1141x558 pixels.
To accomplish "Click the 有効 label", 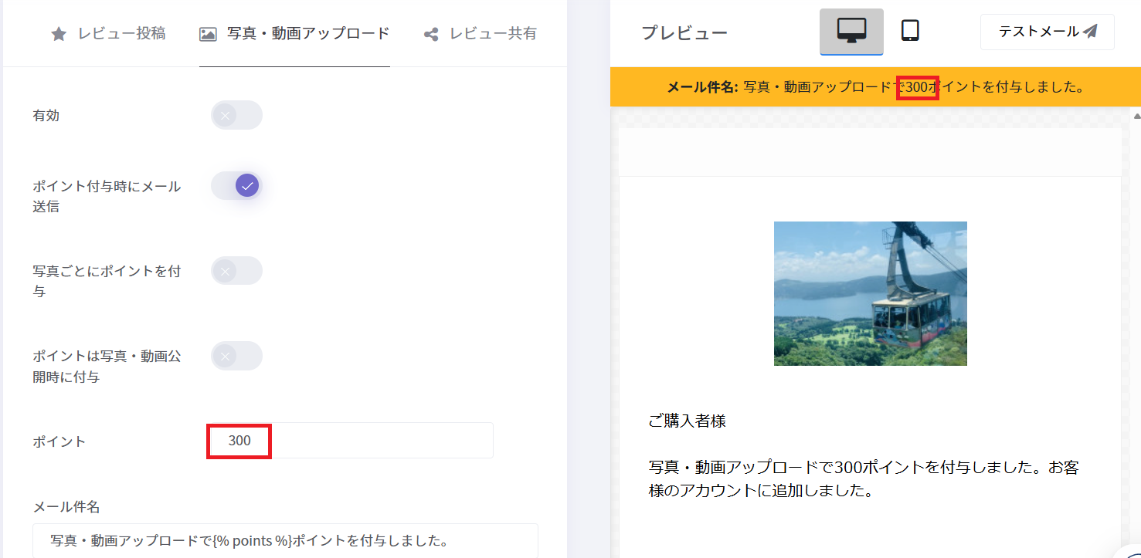I will [46, 116].
